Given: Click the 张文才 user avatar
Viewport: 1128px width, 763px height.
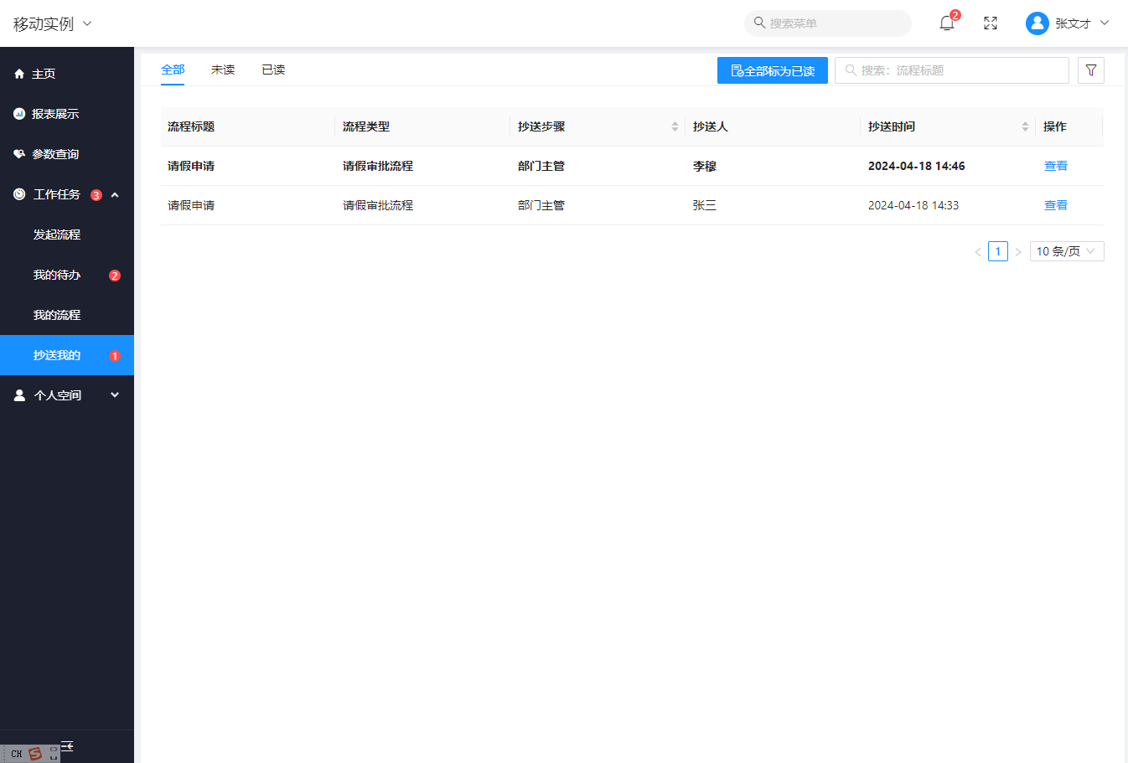Looking at the screenshot, I should pos(1037,23).
